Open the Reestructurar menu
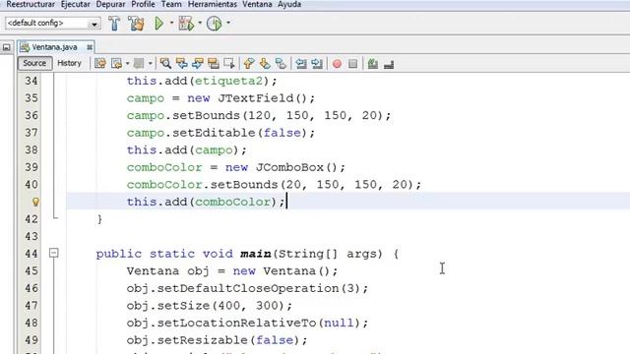This screenshot has height=354, width=630. coord(31,4)
